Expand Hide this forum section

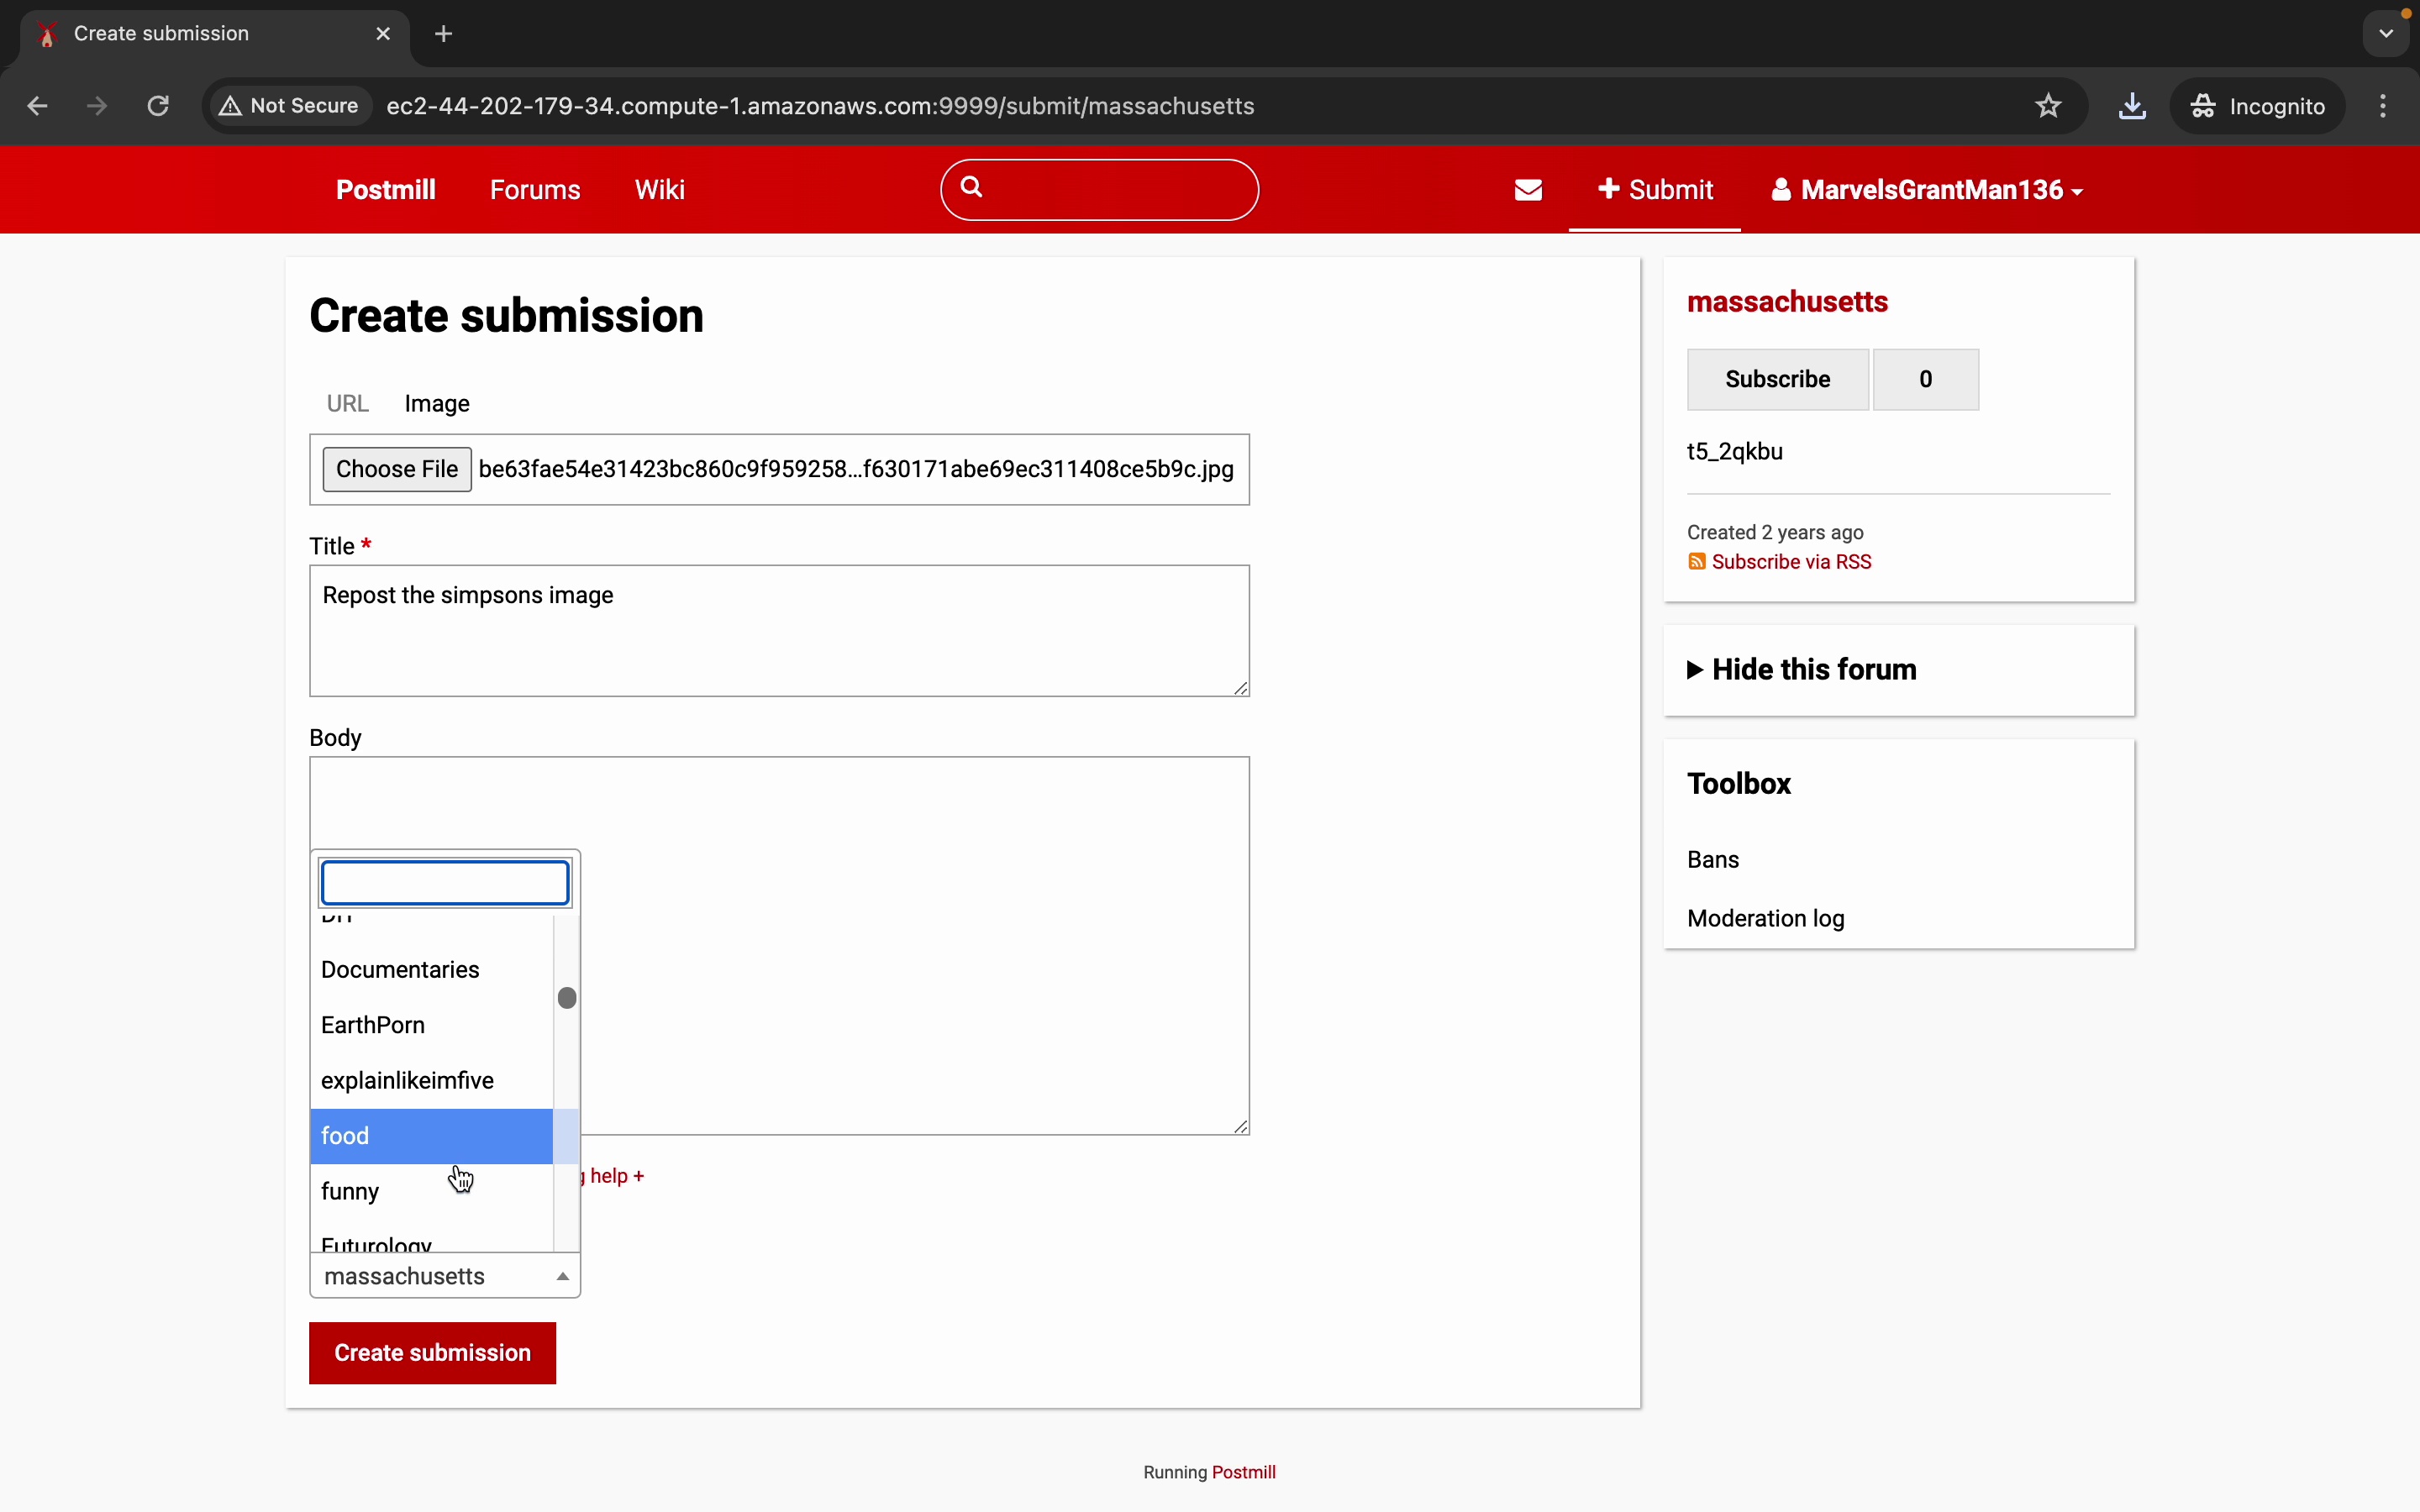point(1800,670)
